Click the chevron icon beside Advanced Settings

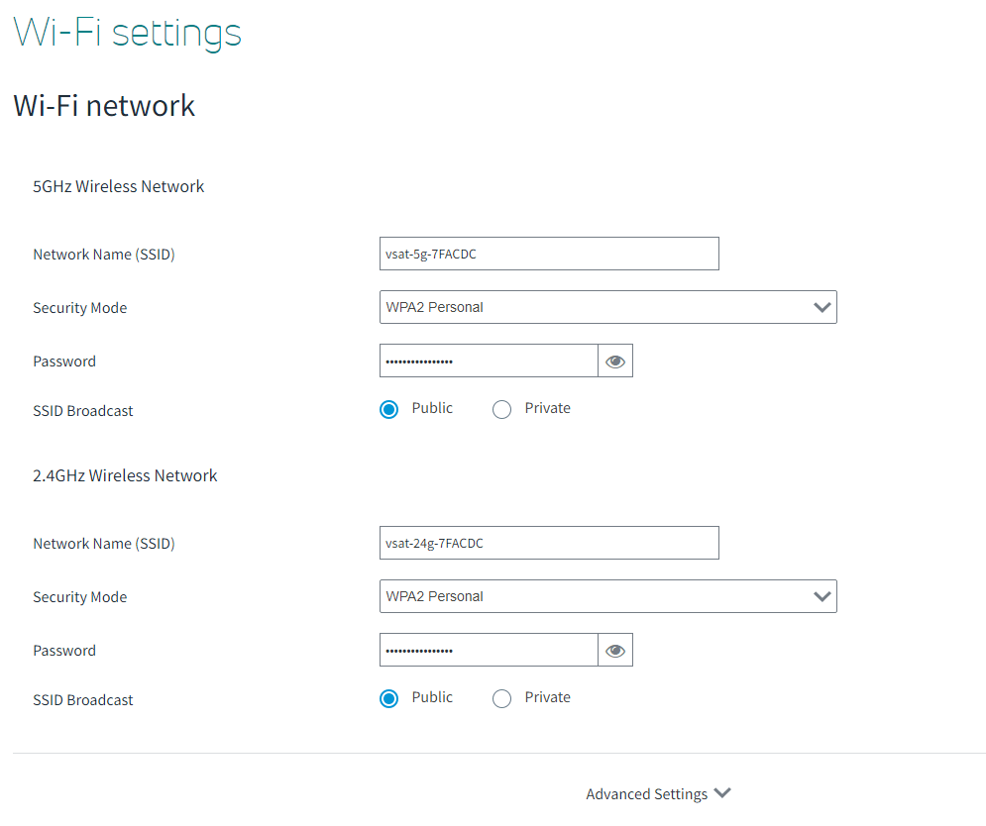722,793
